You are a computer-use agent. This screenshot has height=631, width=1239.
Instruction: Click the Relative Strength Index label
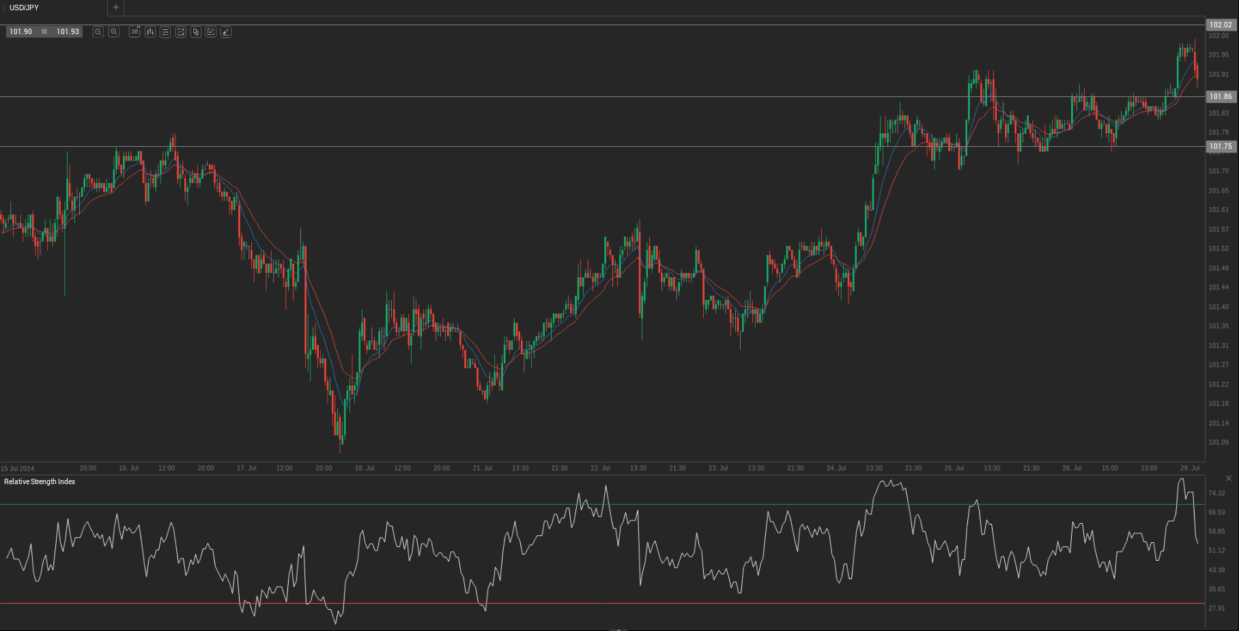click(x=40, y=482)
